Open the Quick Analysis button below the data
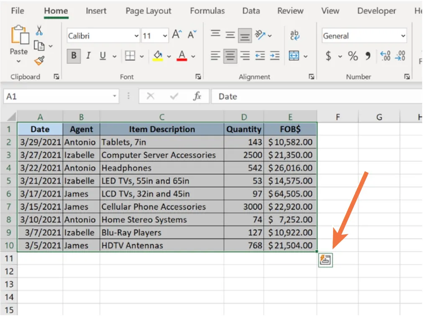The width and height of the screenshot is (423, 316). pos(326,259)
